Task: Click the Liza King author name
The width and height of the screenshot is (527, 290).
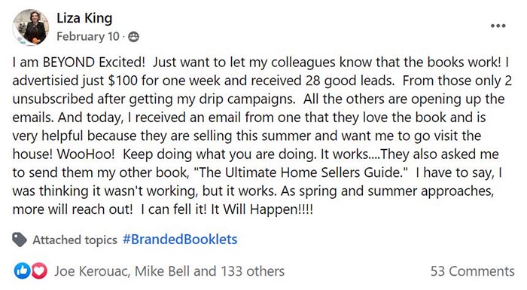Action: coord(84,18)
